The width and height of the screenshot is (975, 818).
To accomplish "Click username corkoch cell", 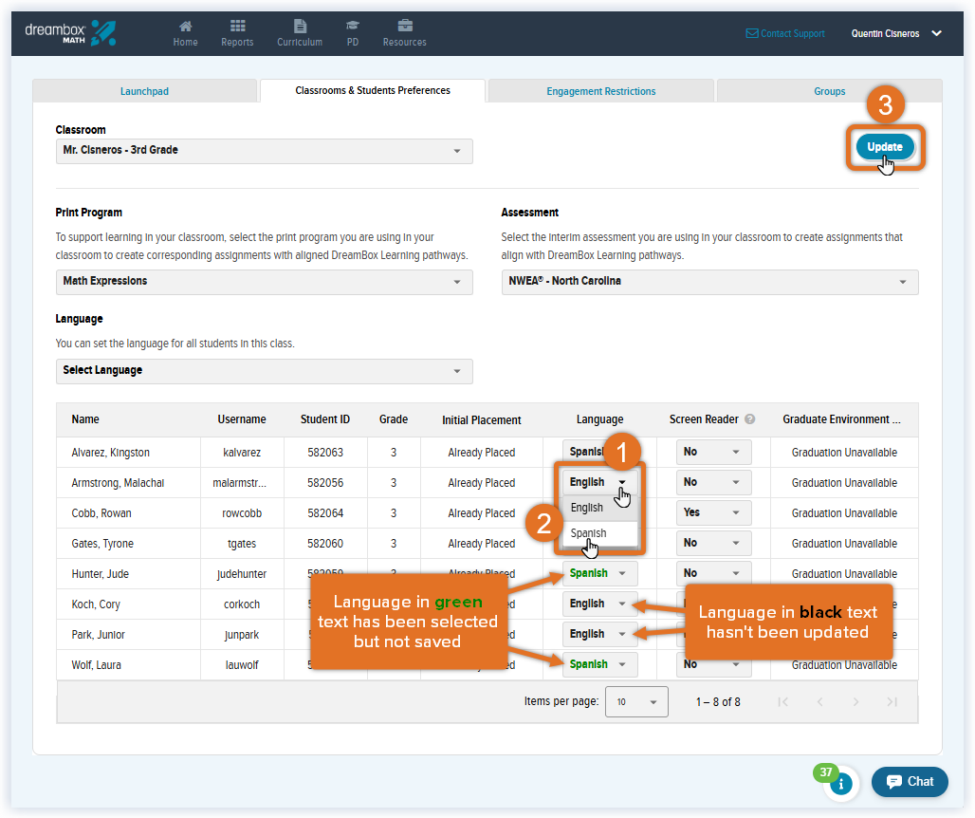I will click(x=242, y=604).
